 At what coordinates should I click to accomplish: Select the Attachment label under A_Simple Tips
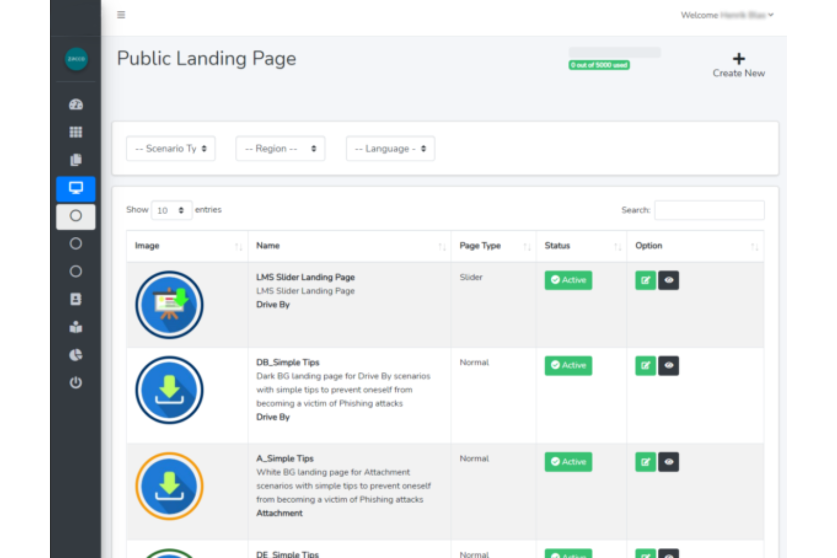279,513
